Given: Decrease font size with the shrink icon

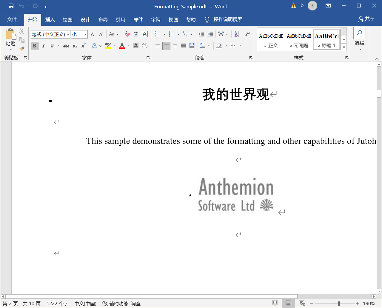Looking at the screenshot, I should click(x=101, y=34).
